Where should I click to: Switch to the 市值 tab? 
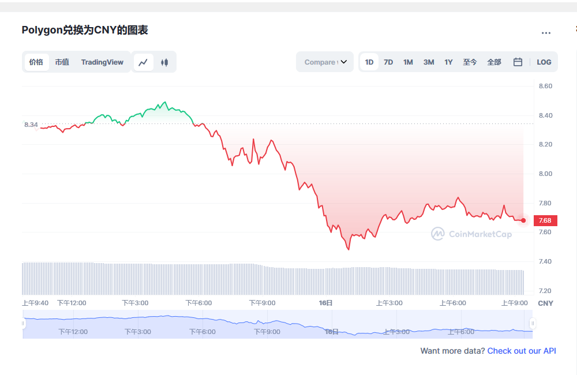click(62, 62)
